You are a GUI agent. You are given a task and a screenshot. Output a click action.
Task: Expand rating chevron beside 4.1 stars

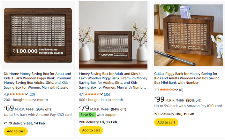(x=101, y=94)
